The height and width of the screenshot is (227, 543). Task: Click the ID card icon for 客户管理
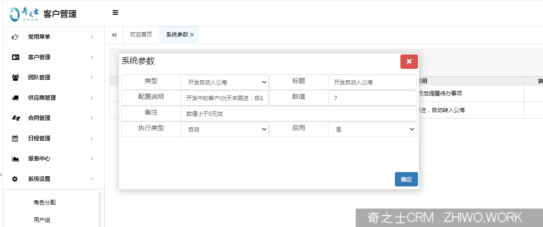15,57
